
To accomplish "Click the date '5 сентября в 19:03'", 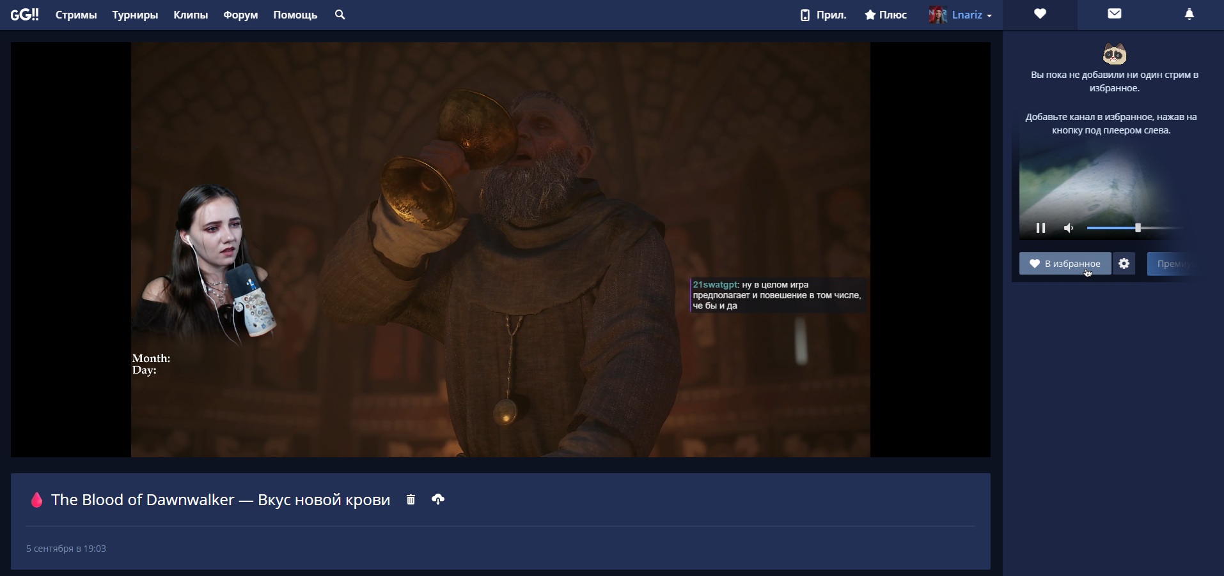I will tap(67, 549).
